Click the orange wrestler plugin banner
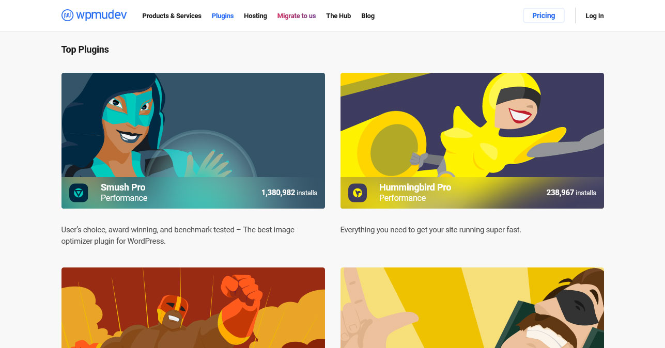This screenshot has width=665, height=348. tap(193, 308)
